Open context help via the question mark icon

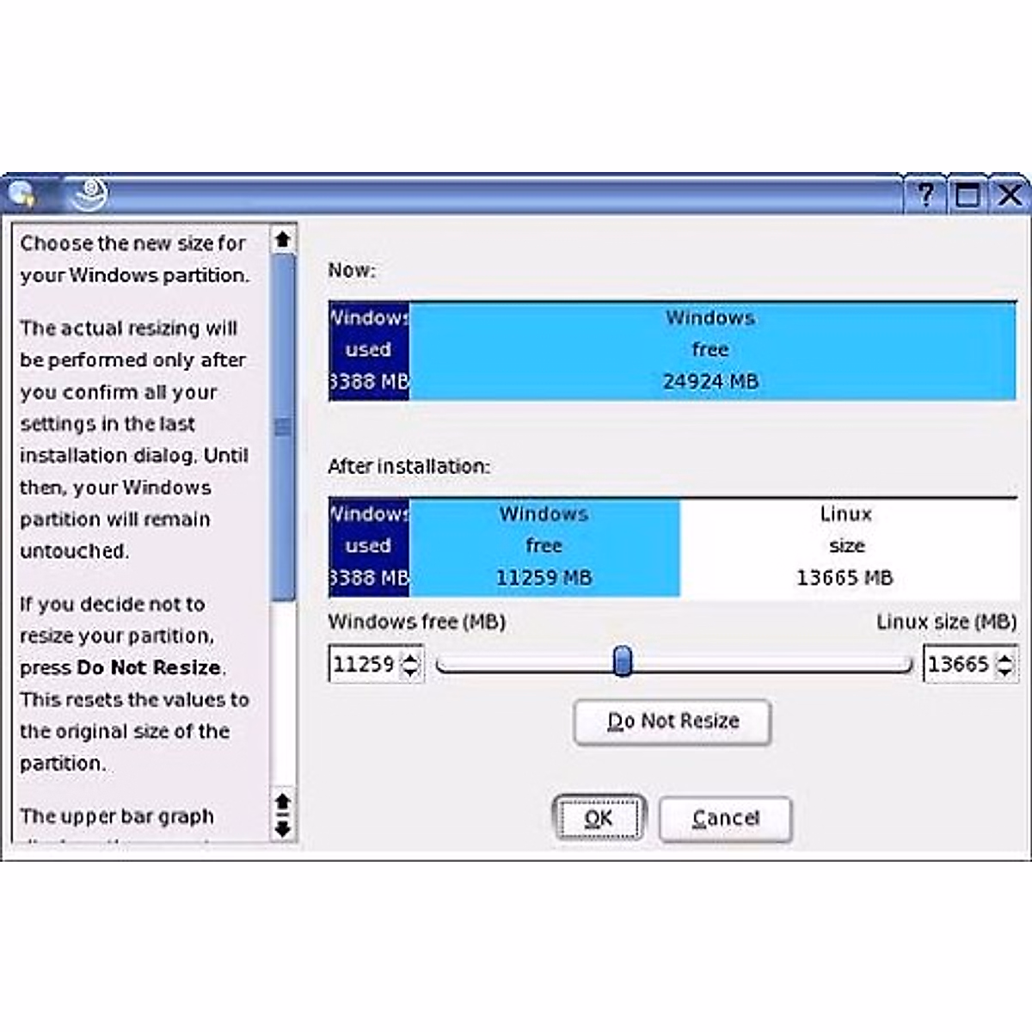[x=926, y=195]
